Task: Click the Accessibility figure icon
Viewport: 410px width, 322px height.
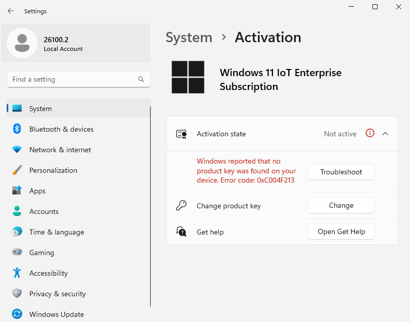Action: 17,273
